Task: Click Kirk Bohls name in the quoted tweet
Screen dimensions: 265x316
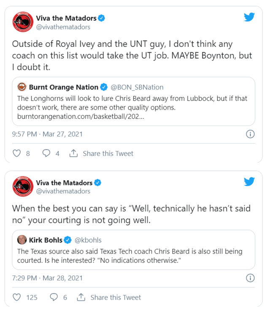Action: (46, 240)
